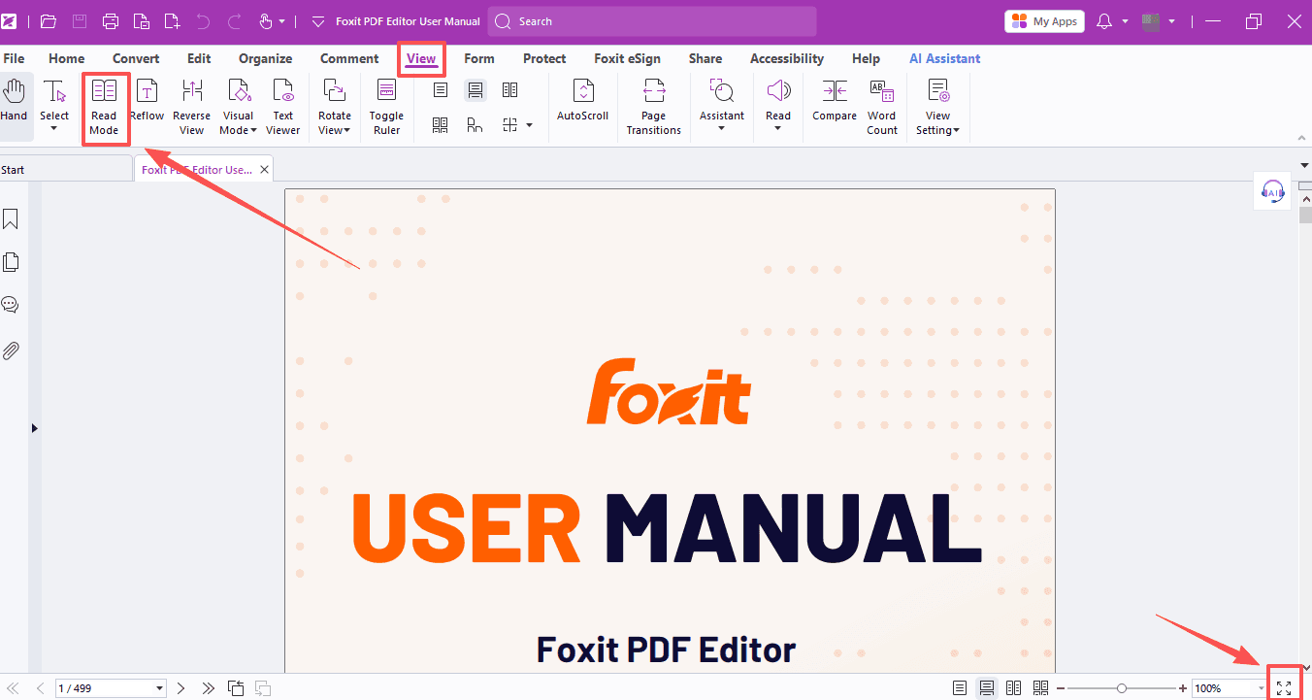Image resolution: width=1312 pixels, height=700 pixels.
Task: Switch to Single Page in status bar
Action: click(960, 688)
